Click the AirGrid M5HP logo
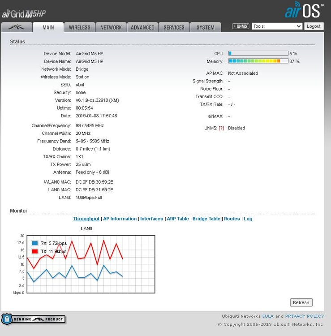This screenshot has width=331, height=336. click(24, 14)
